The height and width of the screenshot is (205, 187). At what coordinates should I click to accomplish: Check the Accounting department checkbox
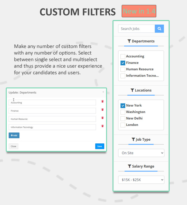123,56
